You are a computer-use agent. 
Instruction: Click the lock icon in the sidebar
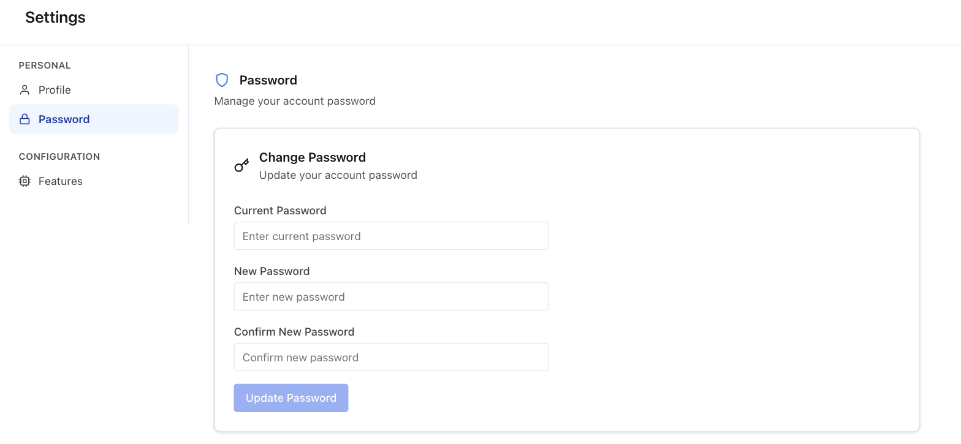point(25,119)
